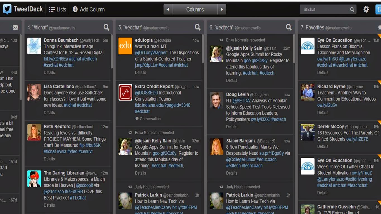Click the retweet icon beside Judy Houle in #edchat
Screen dimensions: 381x214
[x=130, y=187]
